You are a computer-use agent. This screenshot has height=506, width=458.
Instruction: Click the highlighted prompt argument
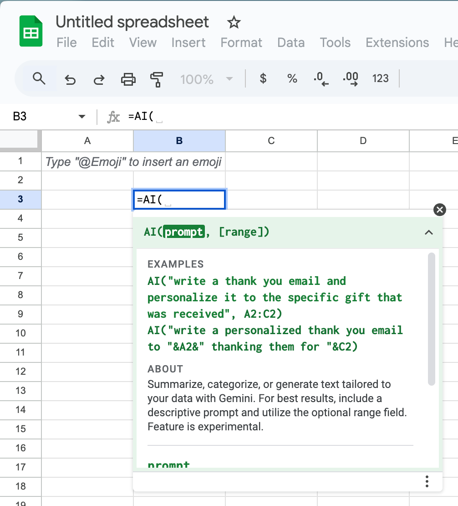184,232
